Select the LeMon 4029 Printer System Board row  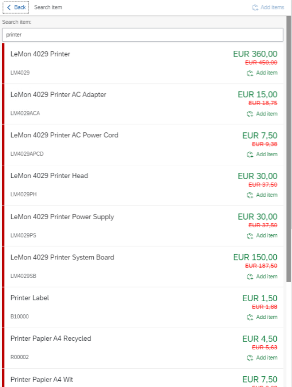click(112, 266)
